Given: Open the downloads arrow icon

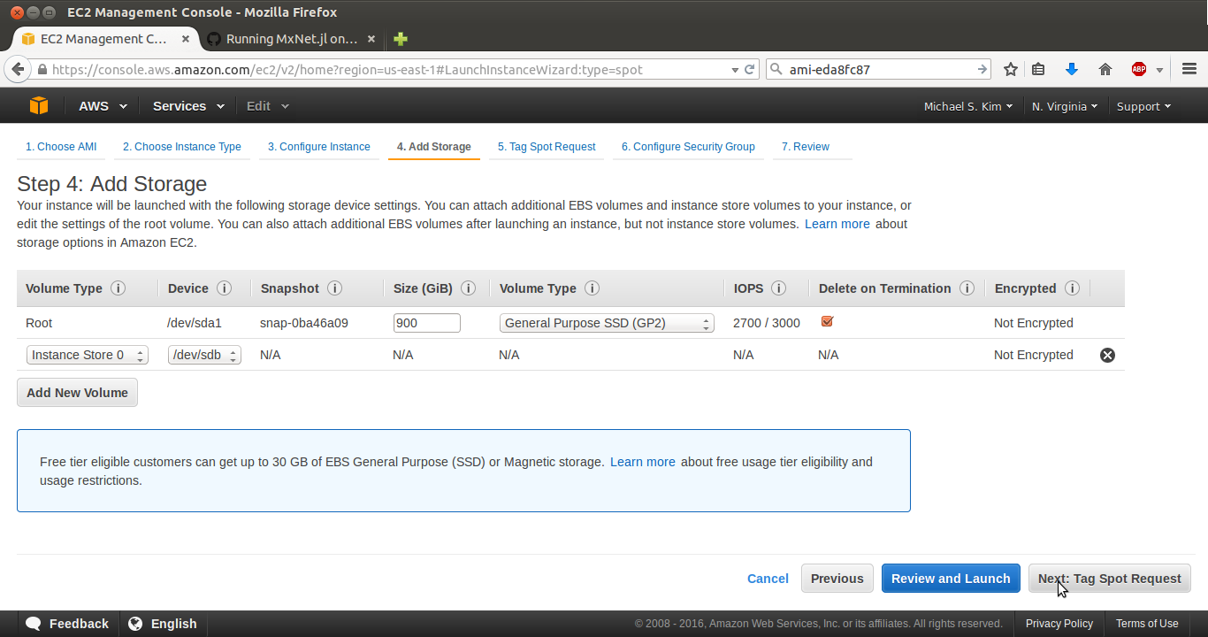Looking at the screenshot, I should (1072, 69).
